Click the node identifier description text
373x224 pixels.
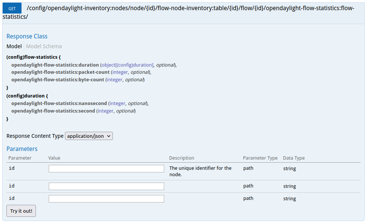coord(200,171)
